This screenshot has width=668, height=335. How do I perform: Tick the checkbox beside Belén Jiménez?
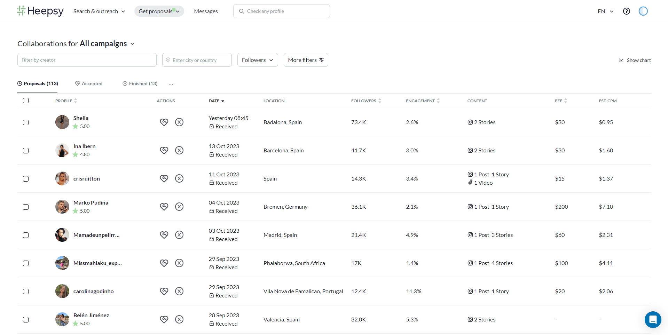(x=26, y=320)
